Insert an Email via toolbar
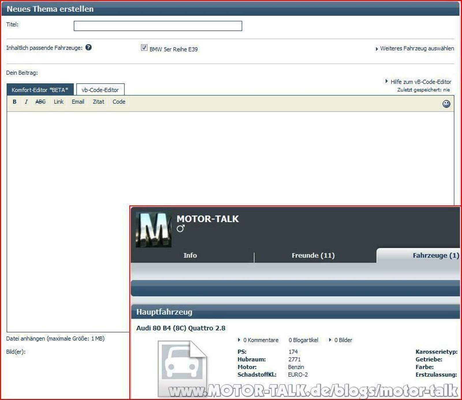Viewport: 462px width, 400px height. (78, 102)
